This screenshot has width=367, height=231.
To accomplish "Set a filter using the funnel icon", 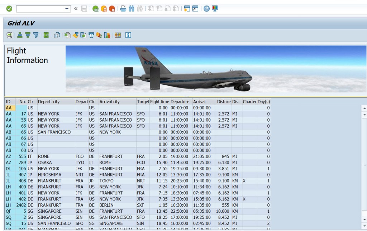I will [x=36, y=35].
